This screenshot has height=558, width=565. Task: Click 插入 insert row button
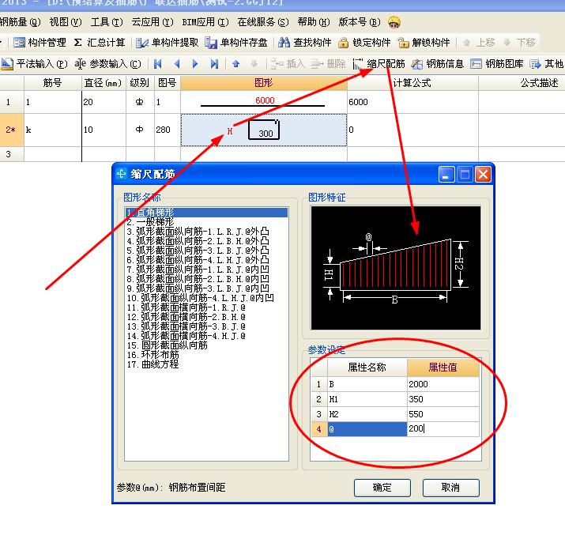(x=288, y=64)
